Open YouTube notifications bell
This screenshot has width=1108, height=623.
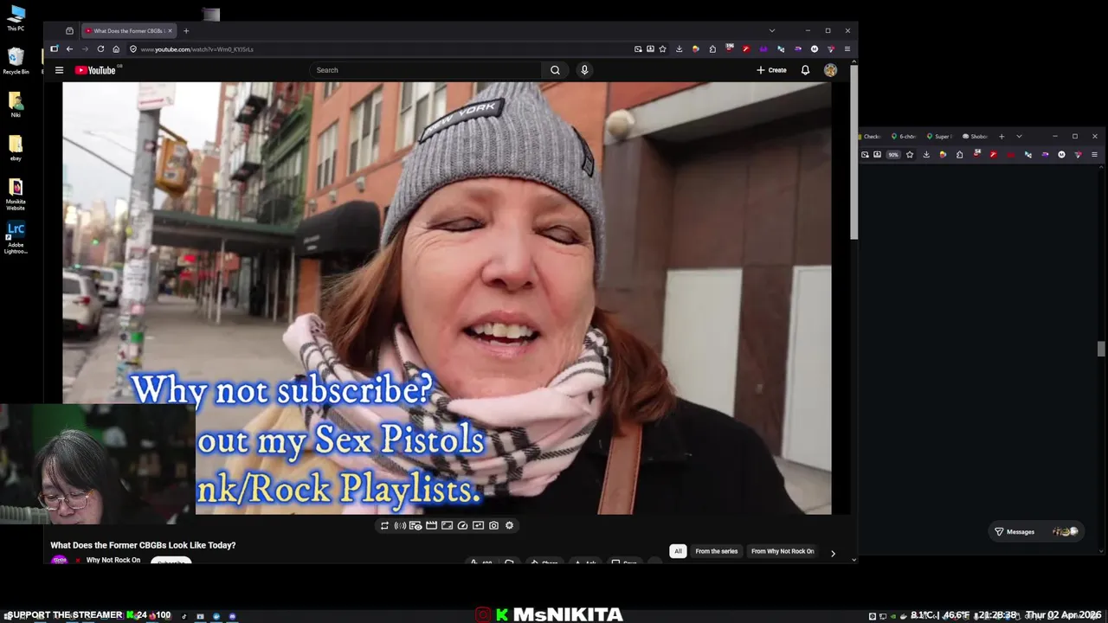805,70
